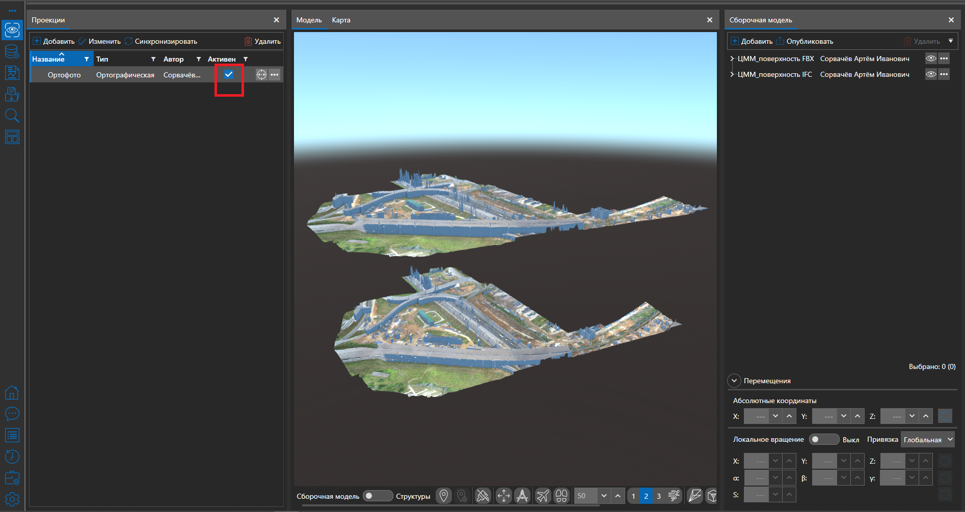
Task: Open the chat messages sidebar icon
Action: [12, 414]
